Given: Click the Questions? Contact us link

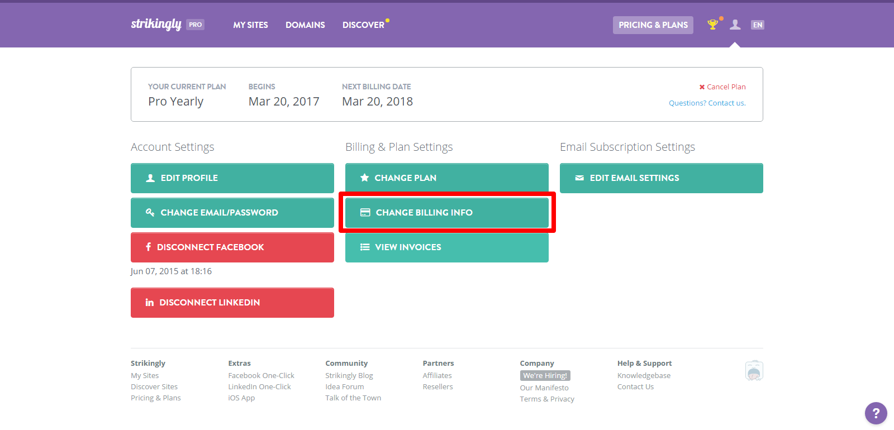Looking at the screenshot, I should (x=707, y=103).
